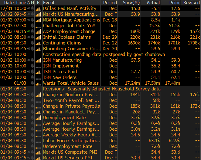Click the speaker icon for Dallas Fed Manf. Activity
The width and height of the screenshot is (201, 160).
[x=29, y=8]
